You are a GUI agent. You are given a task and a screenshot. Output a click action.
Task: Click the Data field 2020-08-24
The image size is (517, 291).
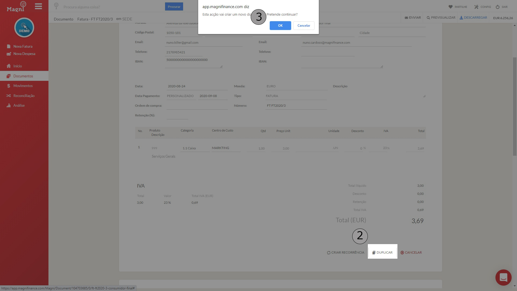(197, 86)
